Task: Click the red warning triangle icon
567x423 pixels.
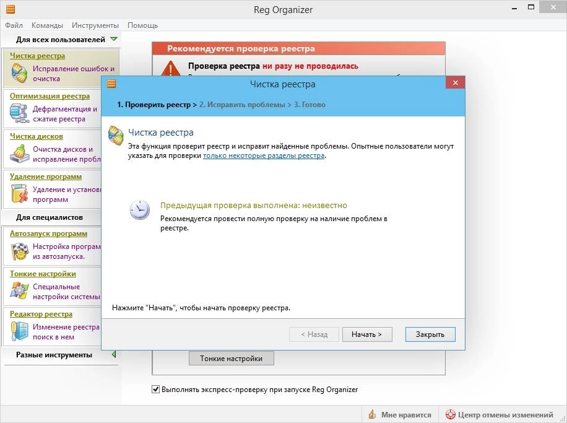Action: pyautogui.click(x=171, y=68)
